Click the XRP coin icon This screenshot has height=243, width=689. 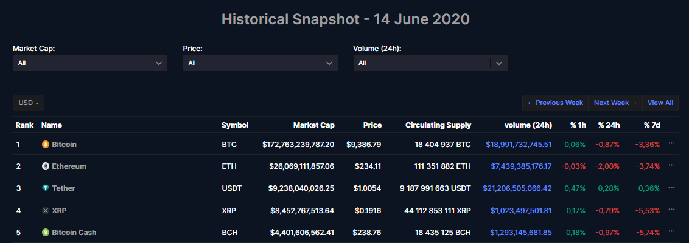click(x=45, y=211)
